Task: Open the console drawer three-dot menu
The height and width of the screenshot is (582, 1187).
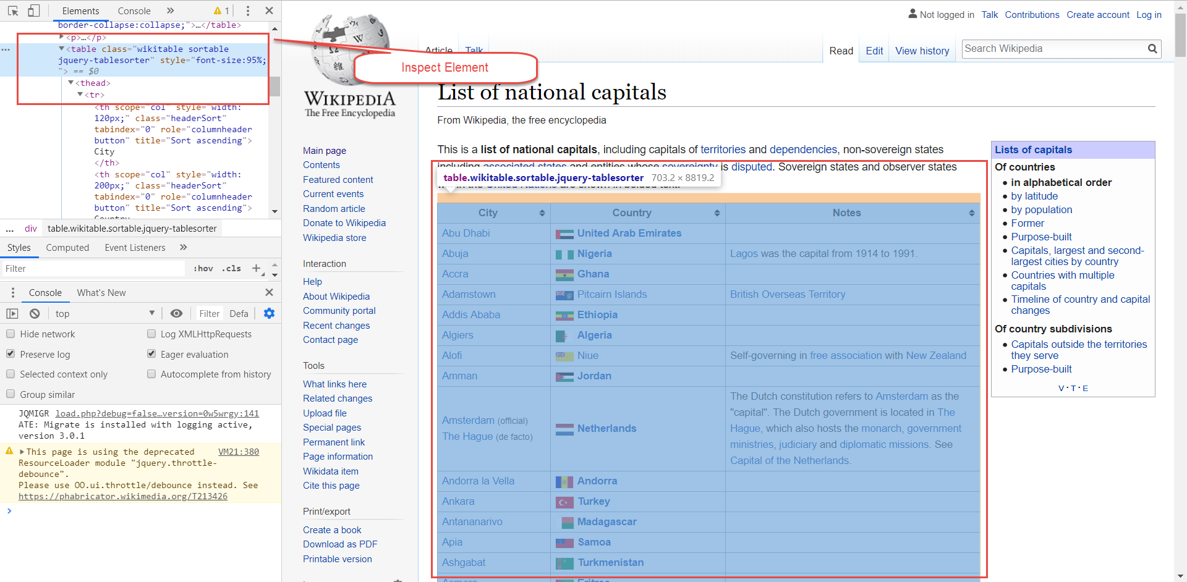Action: (x=12, y=292)
